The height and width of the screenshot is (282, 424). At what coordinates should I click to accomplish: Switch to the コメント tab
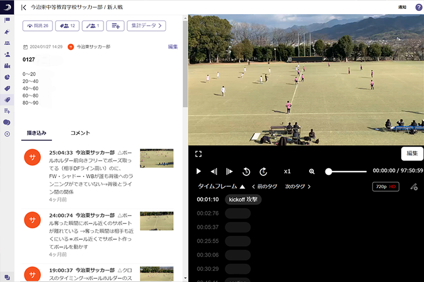click(80, 133)
